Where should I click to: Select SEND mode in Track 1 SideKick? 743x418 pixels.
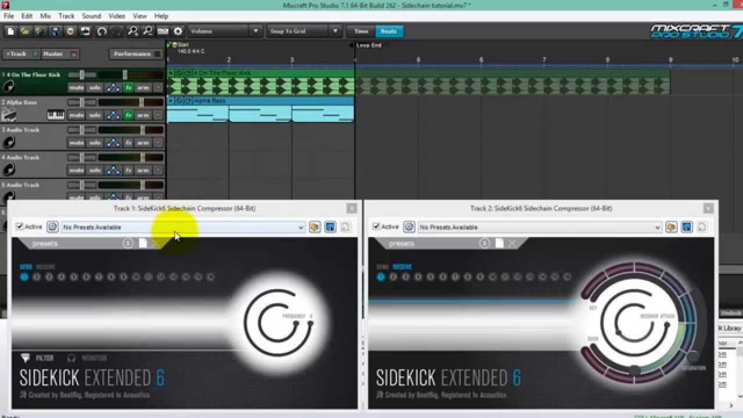[26, 267]
